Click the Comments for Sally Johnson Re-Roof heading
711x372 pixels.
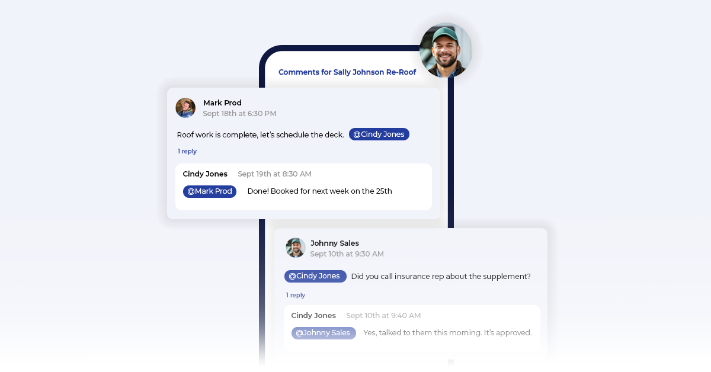pyautogui.click(x=347, y=72)
